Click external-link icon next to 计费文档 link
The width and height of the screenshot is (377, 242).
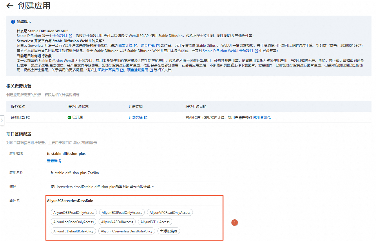pos(146,117)
